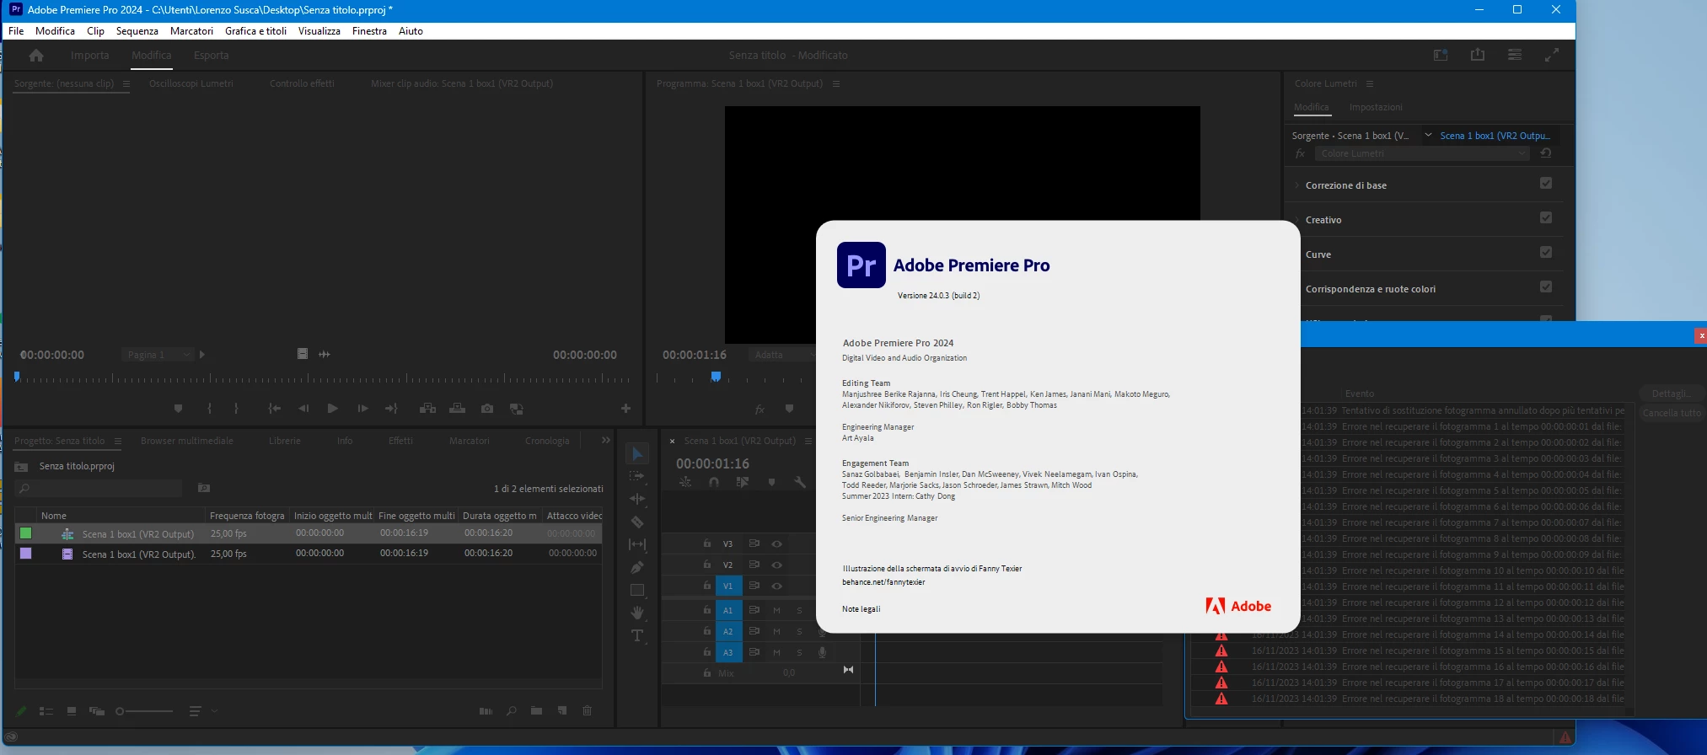
Task: Uncheck Corrispondenza e ruote colori checkbox
Action: point(1546,286)
